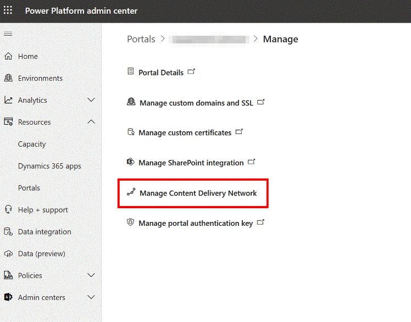Collapse the navigation hamburger menu
411x322 pixels.
pyautogui.click(x=8, y=34)
